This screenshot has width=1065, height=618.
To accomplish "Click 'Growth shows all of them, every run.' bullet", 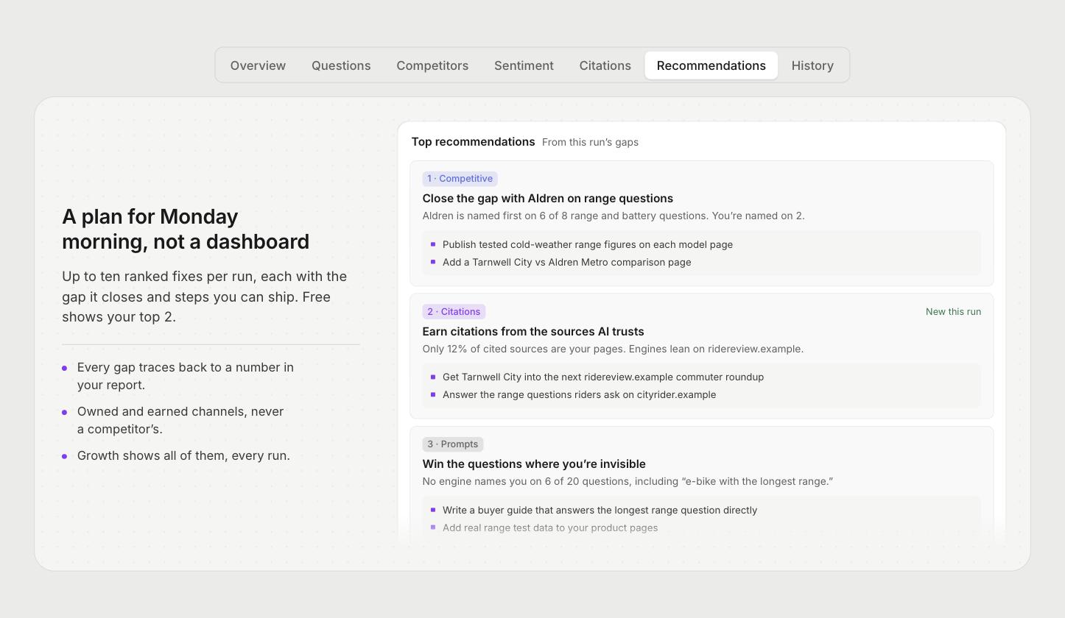I will pos(183,455).
